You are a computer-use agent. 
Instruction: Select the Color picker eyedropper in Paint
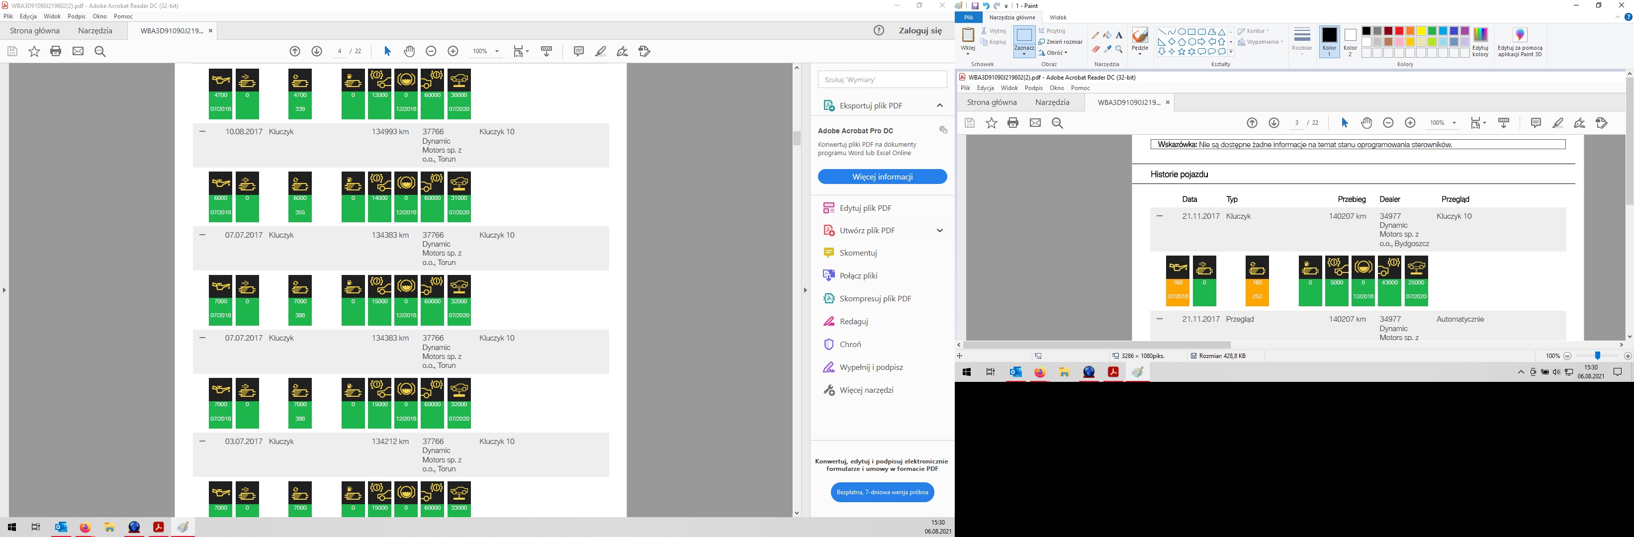[x=1107, y=49]
